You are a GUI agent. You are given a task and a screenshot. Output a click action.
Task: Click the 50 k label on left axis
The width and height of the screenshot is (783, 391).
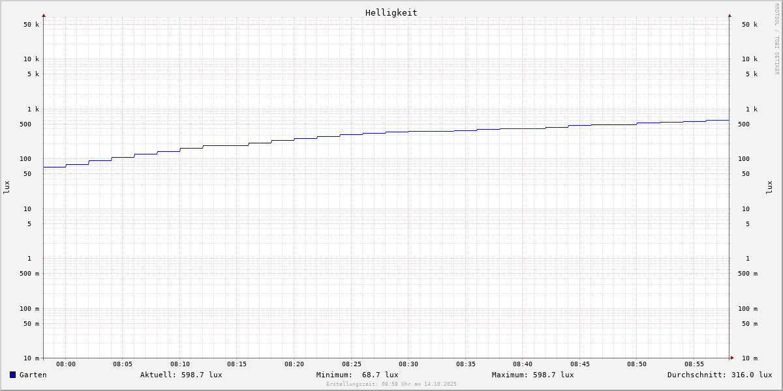coord(31,25)
